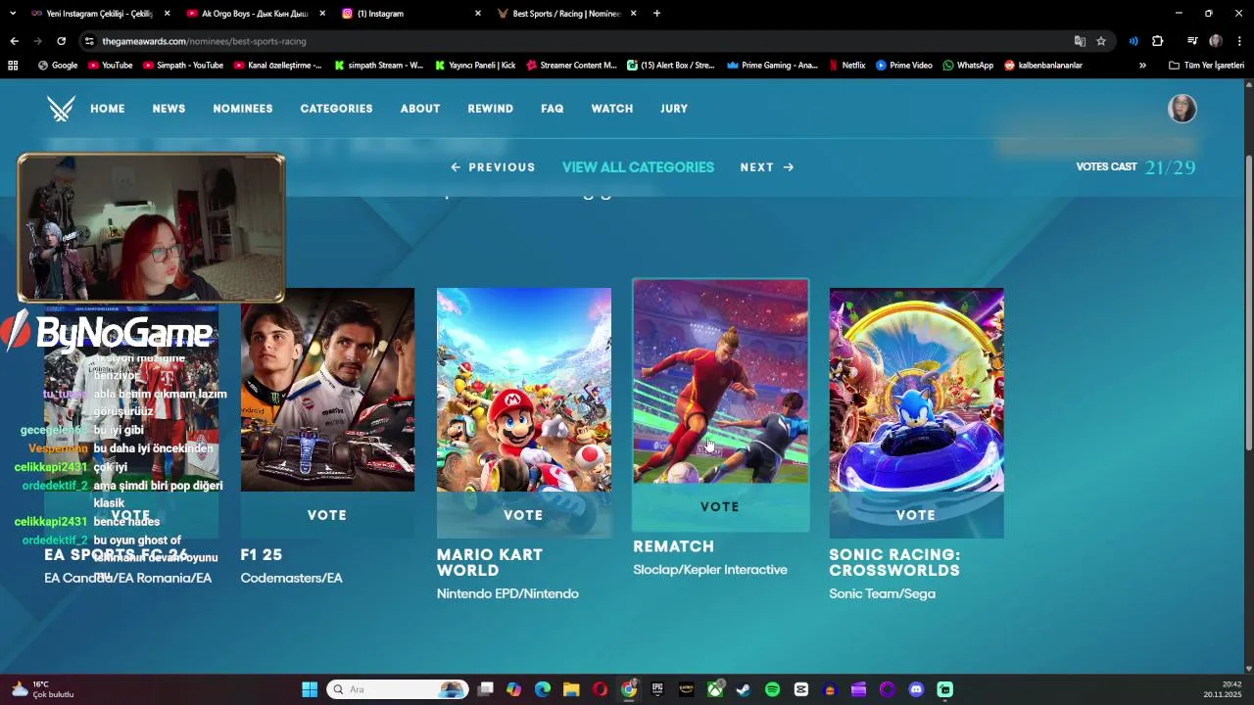The width and height of the screenshot is (1254, 705).
Task: Open the Tüm Yer İşaretleri bookmarks folder
Action: [x=1206, y=66]
